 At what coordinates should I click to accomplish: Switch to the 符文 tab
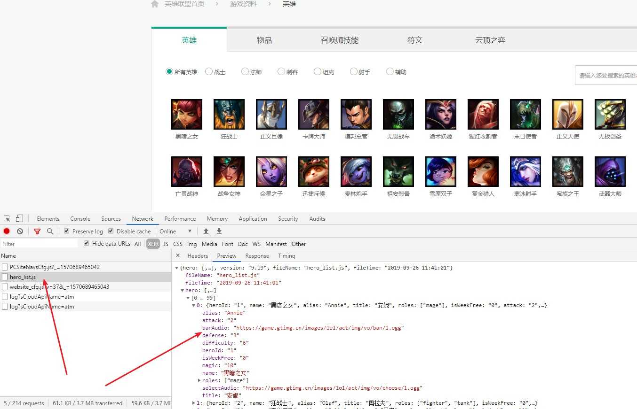[415, 40]
